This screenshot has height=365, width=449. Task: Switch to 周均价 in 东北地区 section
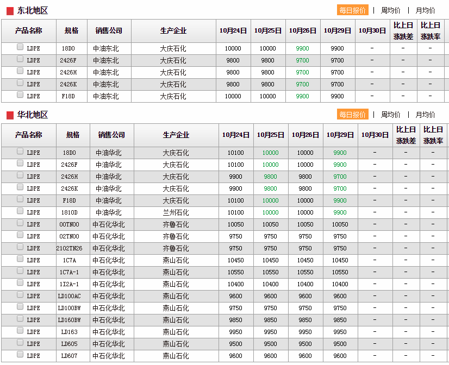[390, 10]
